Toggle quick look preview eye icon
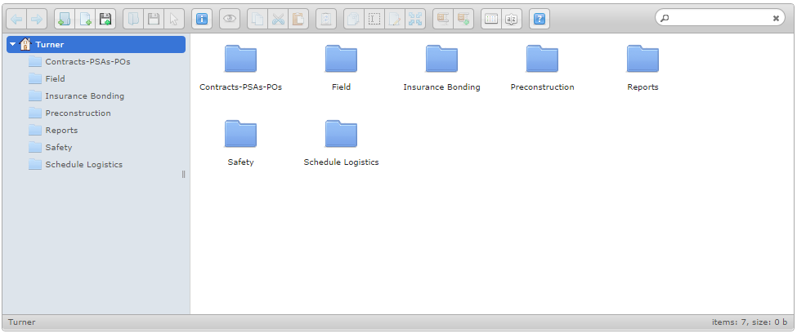Viewport: 797px width, 333px height. pyautogui.click(x=230, y=20)
